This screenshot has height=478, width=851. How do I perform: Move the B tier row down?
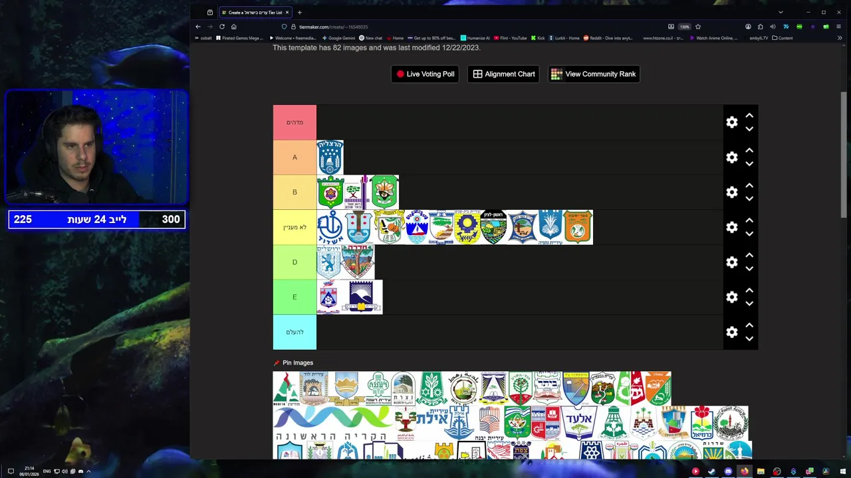pos(749,199)
